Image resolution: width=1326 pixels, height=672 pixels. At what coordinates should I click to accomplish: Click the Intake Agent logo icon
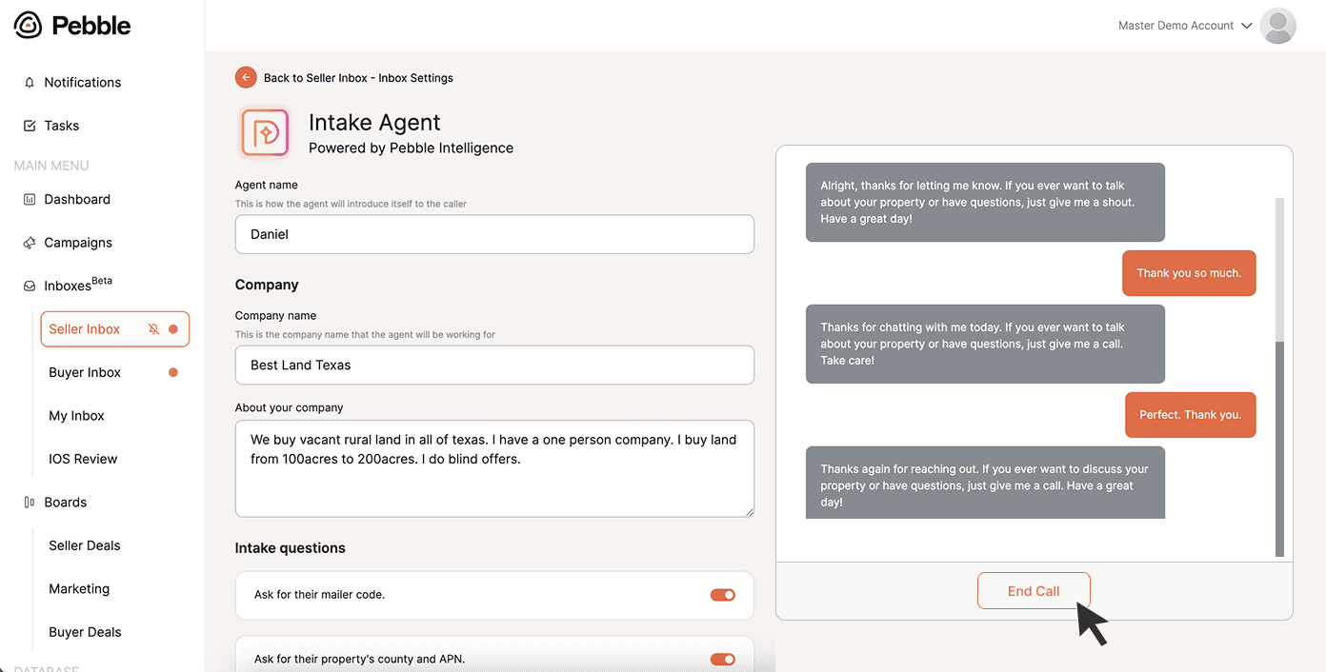pyautogui.click(x=265, y=132)
